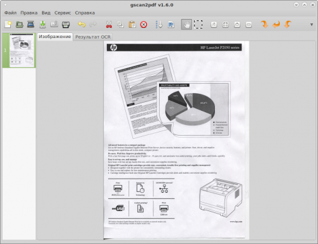
Task: Select page 1 thumbnail in the sidebar
Action: pyautogui.click(x=19, y=51)
